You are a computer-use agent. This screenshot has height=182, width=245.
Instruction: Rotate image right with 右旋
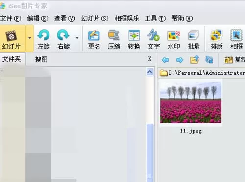coord(63,40)
